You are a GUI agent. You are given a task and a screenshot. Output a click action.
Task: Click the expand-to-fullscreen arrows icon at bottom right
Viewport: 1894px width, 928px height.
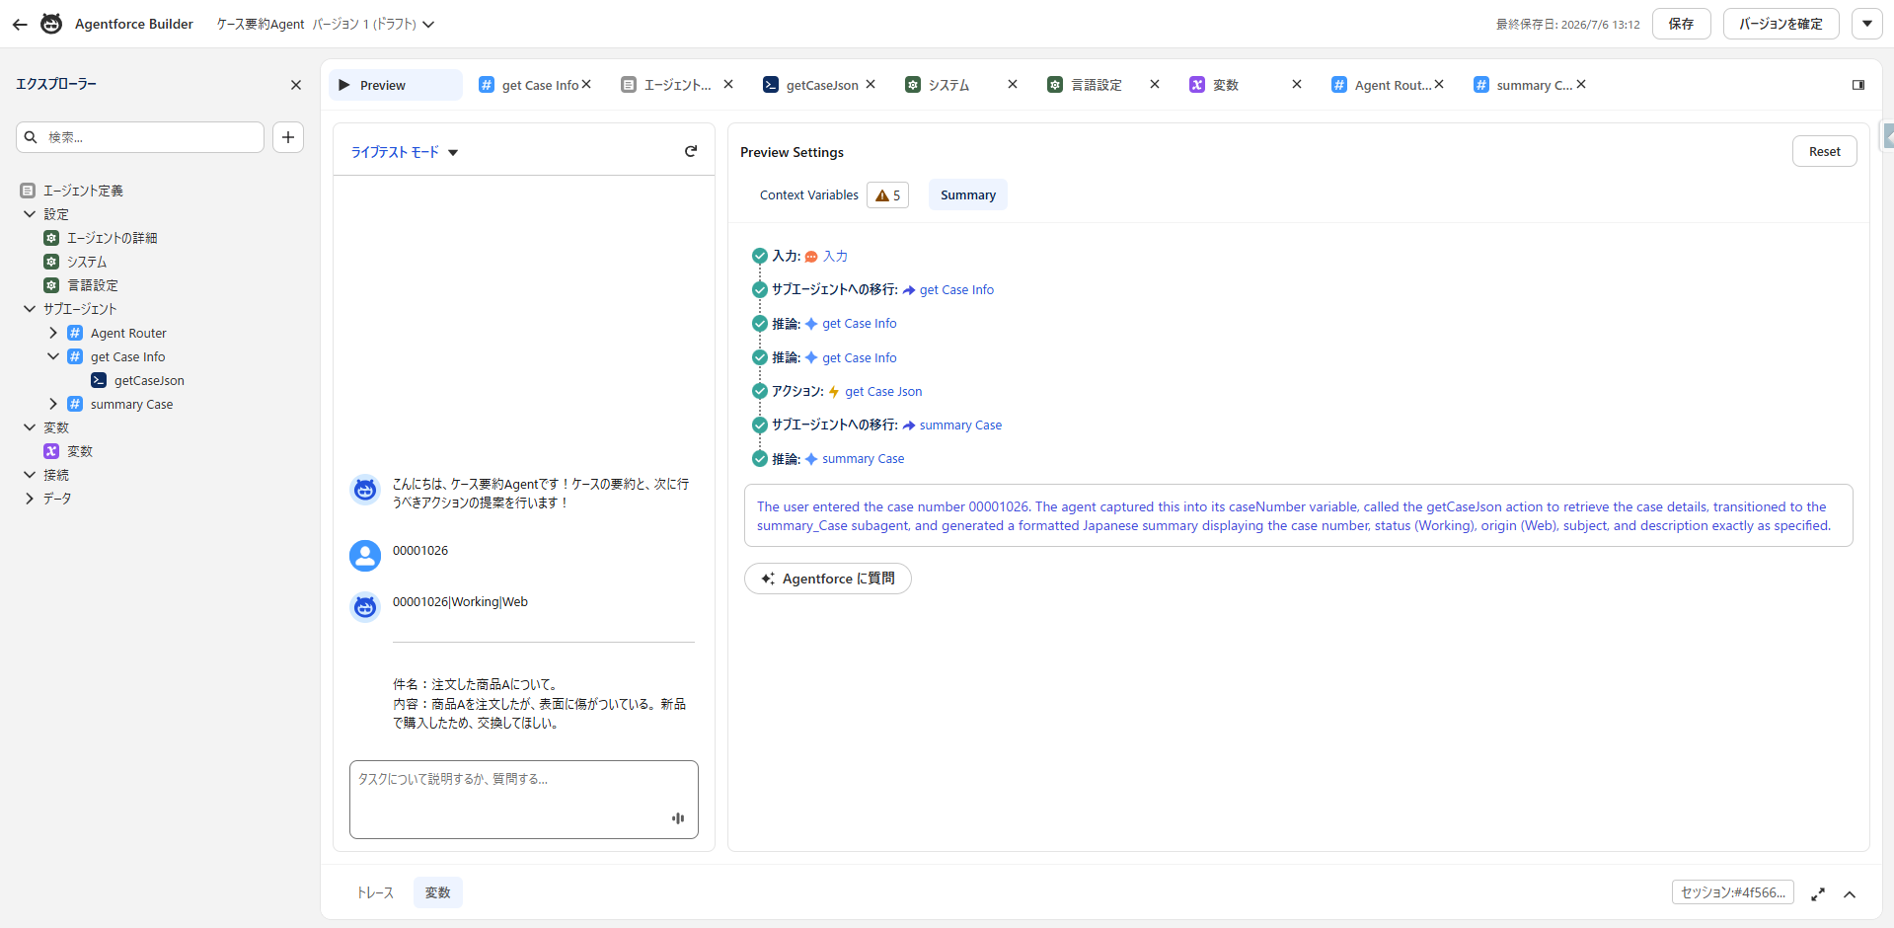coord(1818,894)
